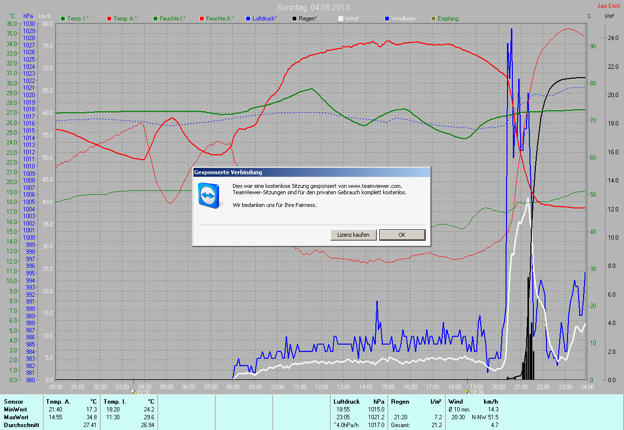This screenshot has width=624, height=430.
Task: Click the Feuchte I. legend color swatch
Action: tap(156, 19)
